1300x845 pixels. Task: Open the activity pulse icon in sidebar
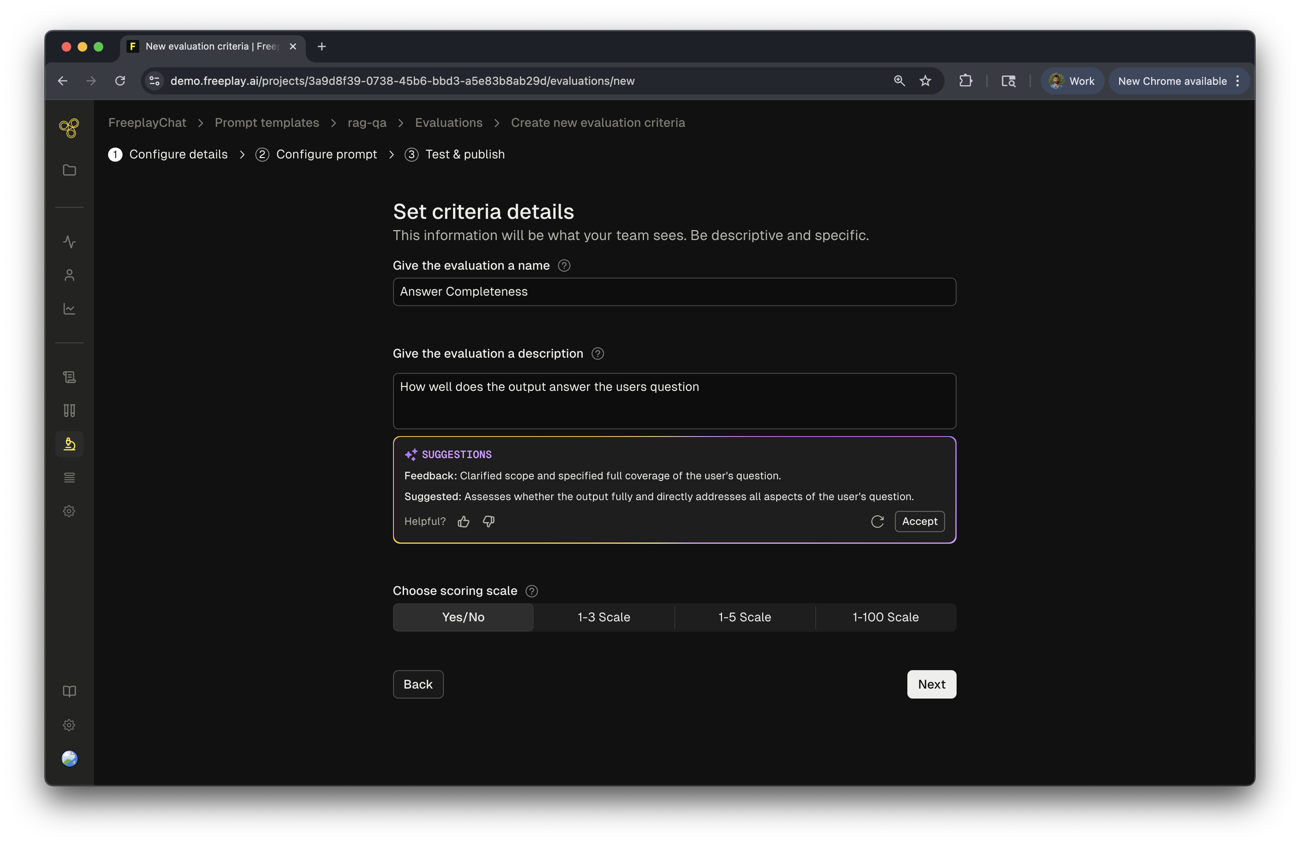tap(69, 241)
